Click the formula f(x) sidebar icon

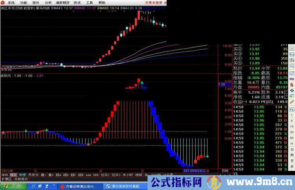pos(292,60)
